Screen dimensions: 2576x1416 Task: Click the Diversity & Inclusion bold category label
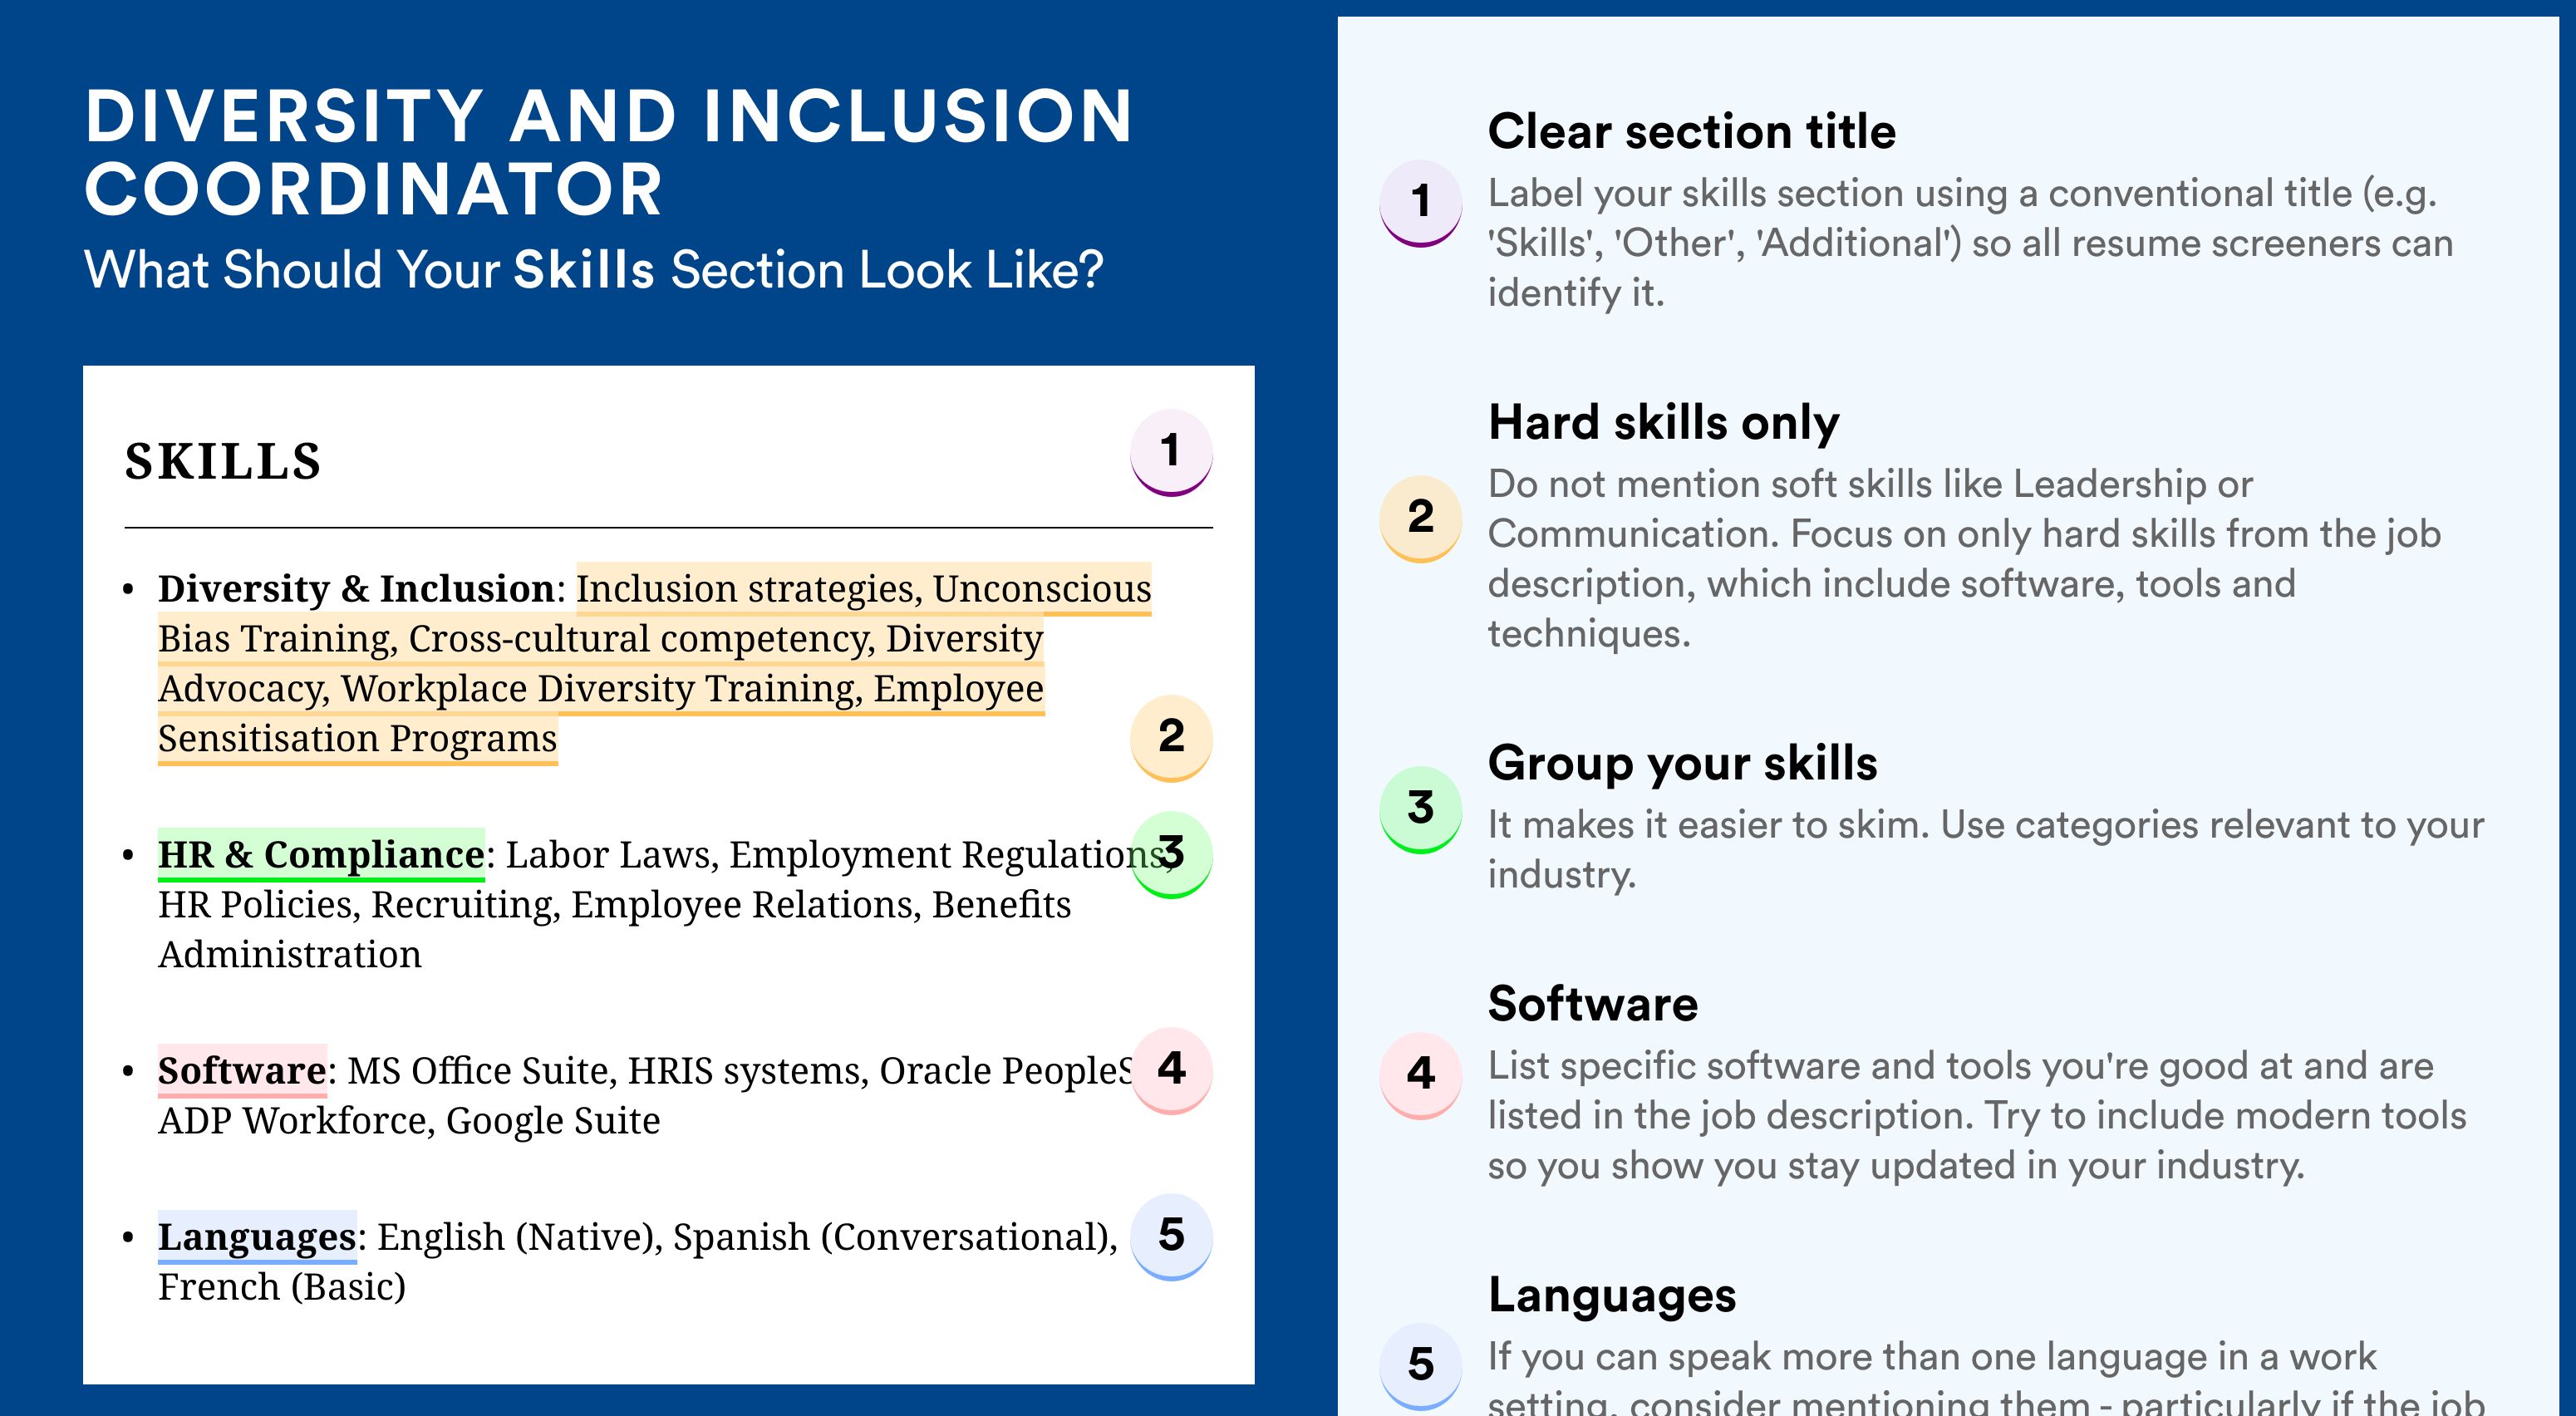tap(356, 589)
